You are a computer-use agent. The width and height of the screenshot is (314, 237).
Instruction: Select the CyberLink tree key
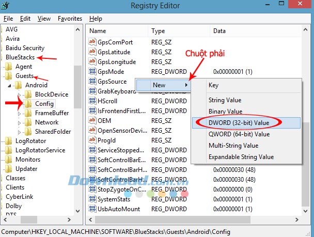pyautogui.click(x=20, y=197)
